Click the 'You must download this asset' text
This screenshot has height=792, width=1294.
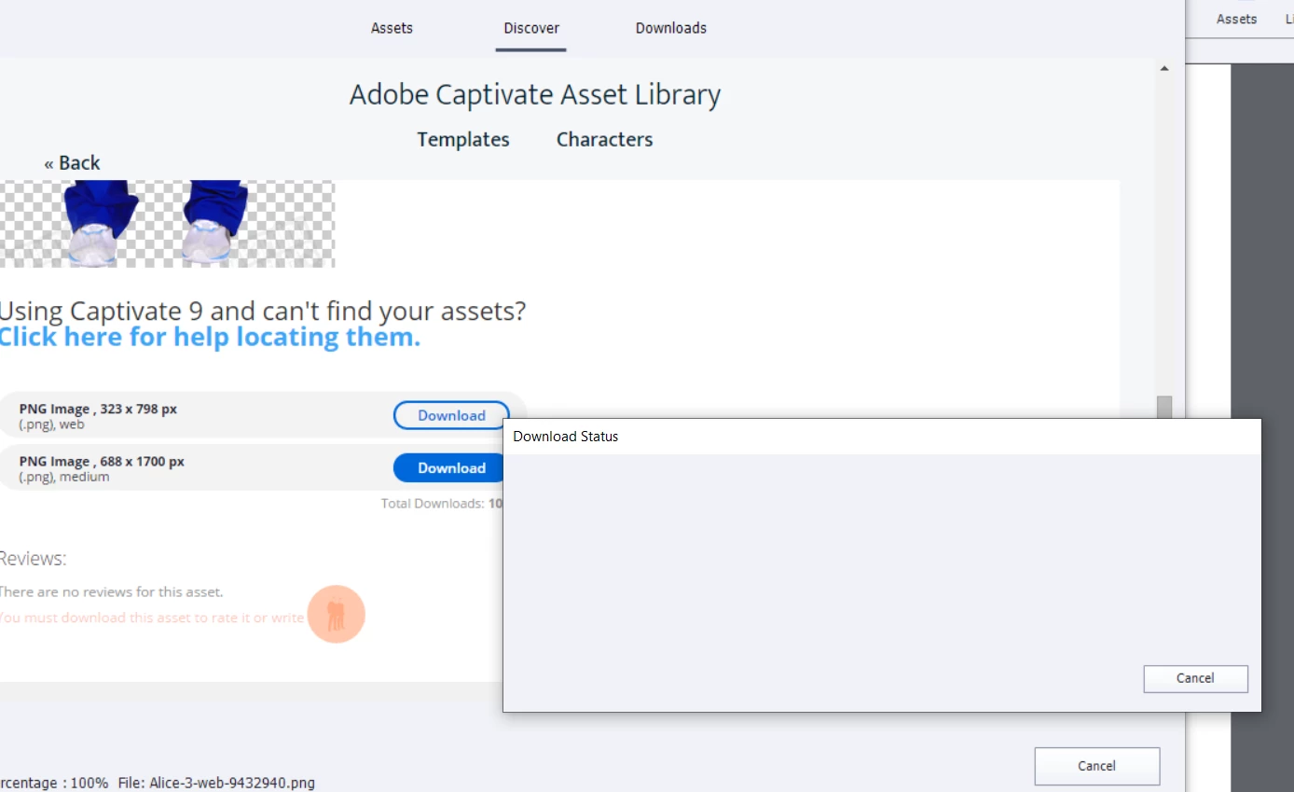(x=152, y=618)
